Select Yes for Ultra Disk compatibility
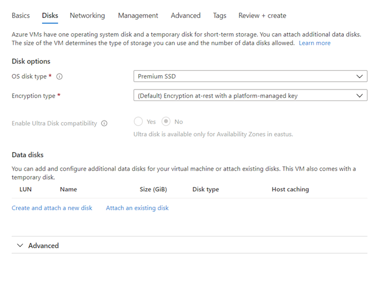Screen dimensions: 383x290 (138, 122)
